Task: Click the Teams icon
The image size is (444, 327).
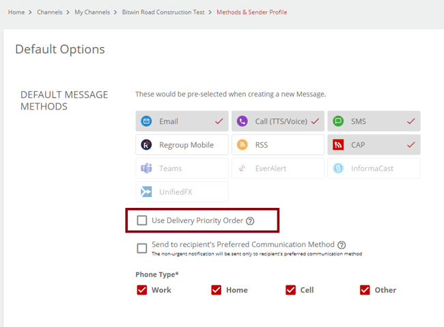Action: tap(146, 168)
